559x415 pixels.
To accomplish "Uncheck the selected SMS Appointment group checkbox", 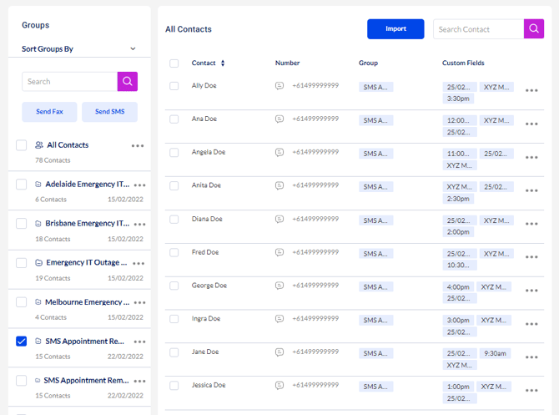I will 22,342.
